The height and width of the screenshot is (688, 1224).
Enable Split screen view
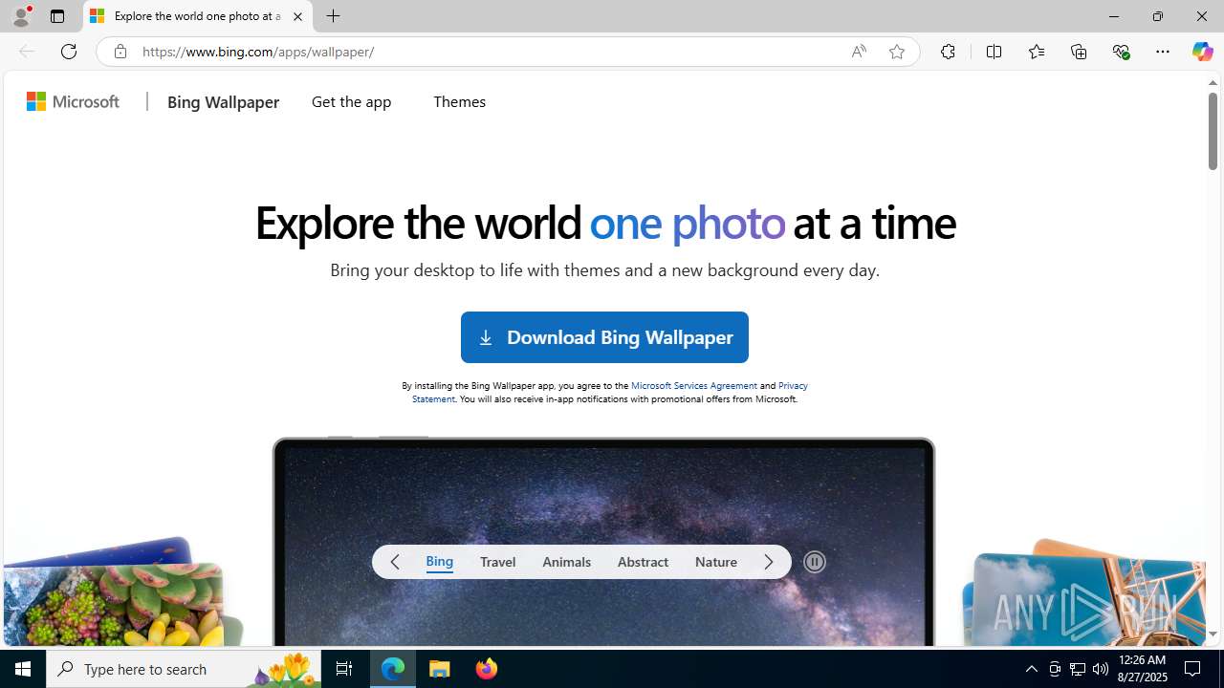coord(994,52)
